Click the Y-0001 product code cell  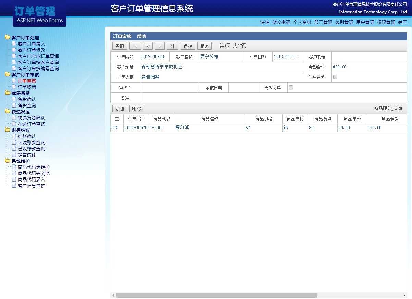tap(161, 128)
